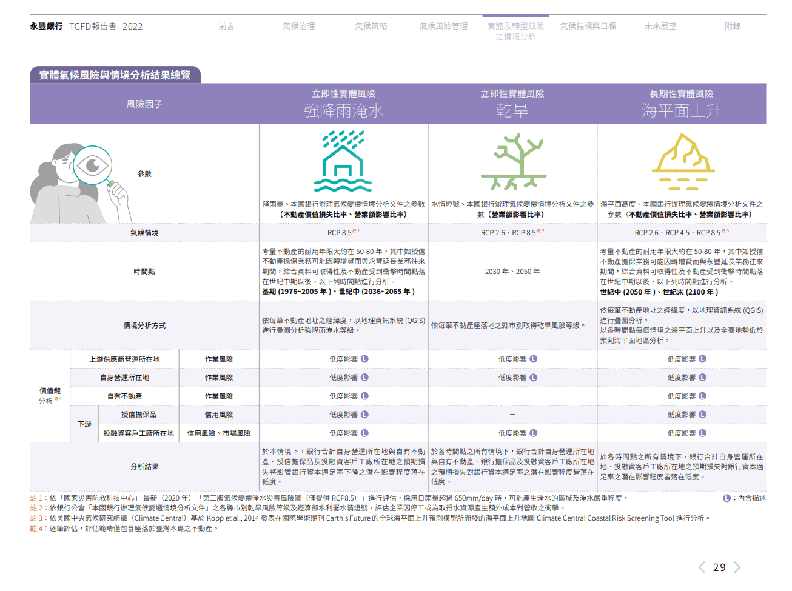The width and height of the screenshot is (792, 591).
Task: Click L badge in 上游供應商 flooding cell
Action: pyautogui.click(x=364, y=359)
